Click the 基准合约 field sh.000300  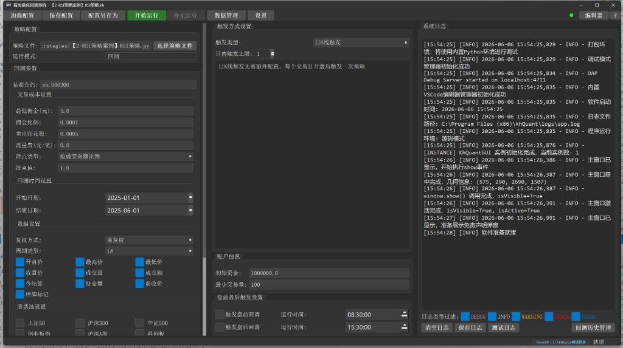click(119, 84)
